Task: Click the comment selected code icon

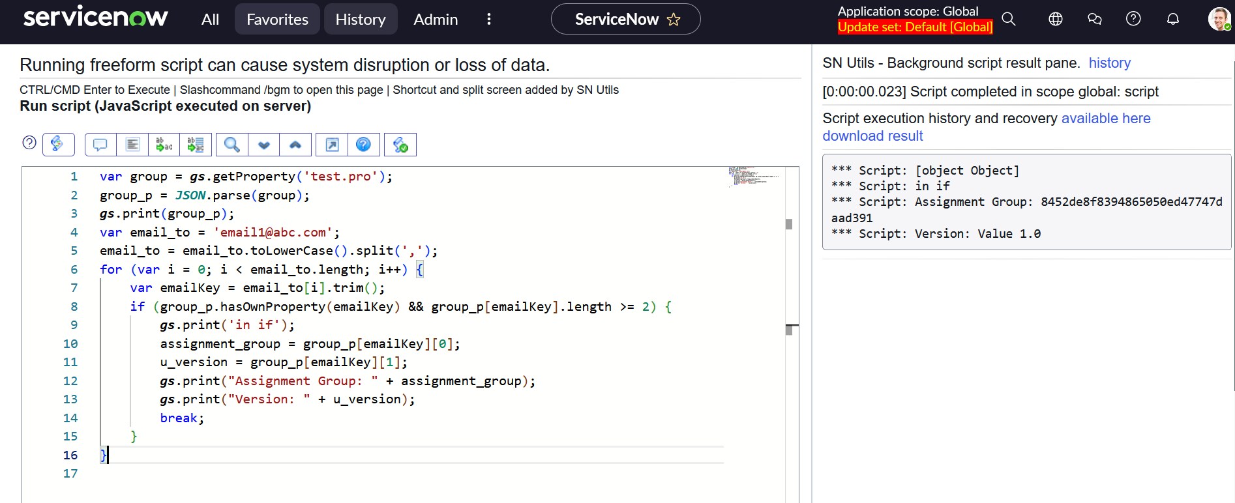Action: pos(100,145)
